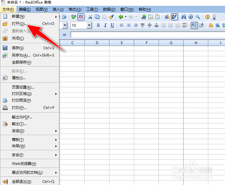The image size is (225, 185).
Task: Open the 文件(F) menu
Action: click(x=8, y=9)
